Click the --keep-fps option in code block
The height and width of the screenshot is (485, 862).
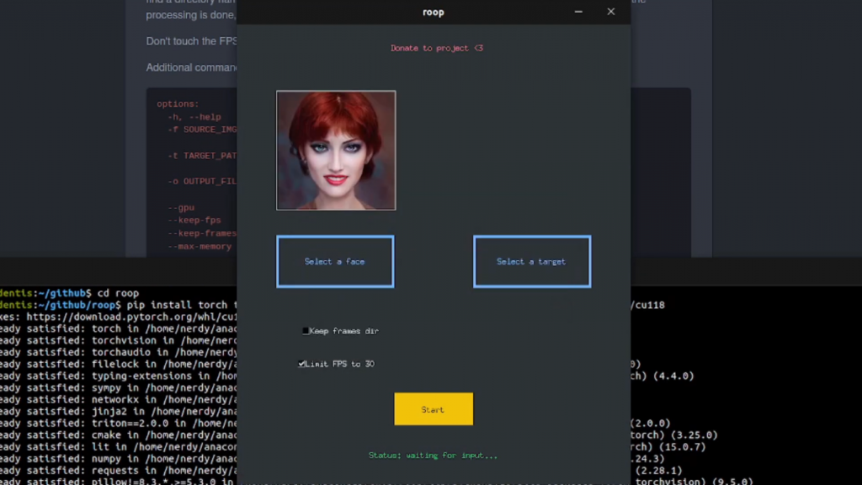(194, 221)
